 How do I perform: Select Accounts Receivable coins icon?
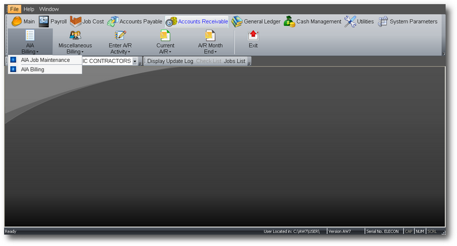[172, 21]
